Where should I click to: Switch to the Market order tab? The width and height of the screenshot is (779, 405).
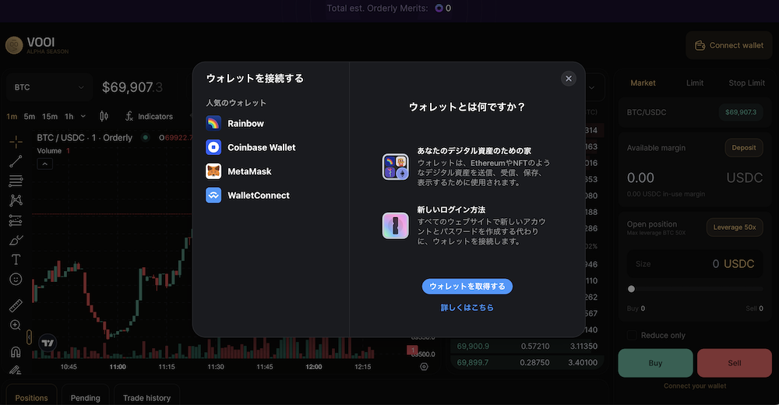coord(643,83)
